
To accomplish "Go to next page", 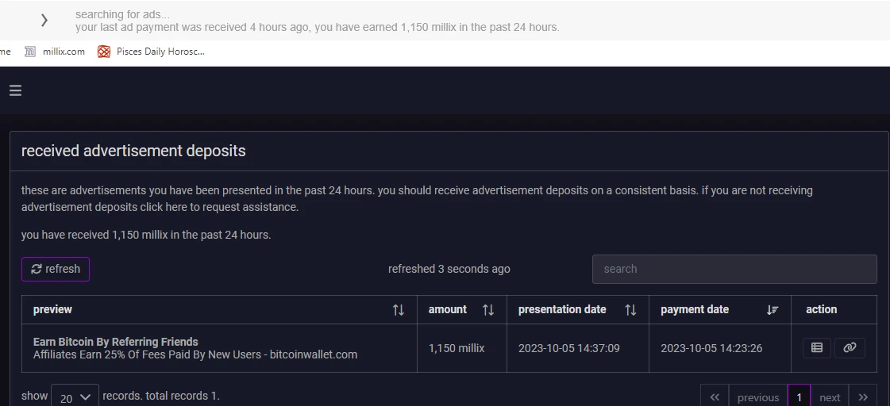I will click(x=830, y=397).
